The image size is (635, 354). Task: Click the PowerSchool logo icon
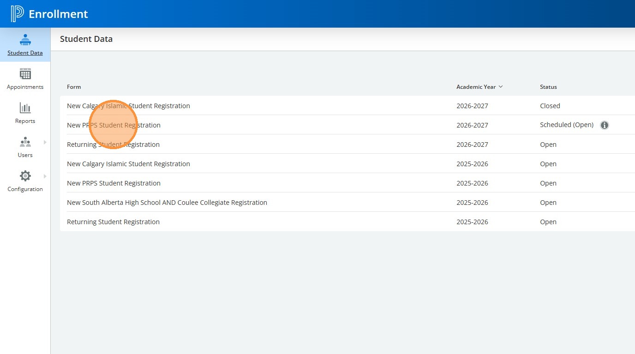17,14
